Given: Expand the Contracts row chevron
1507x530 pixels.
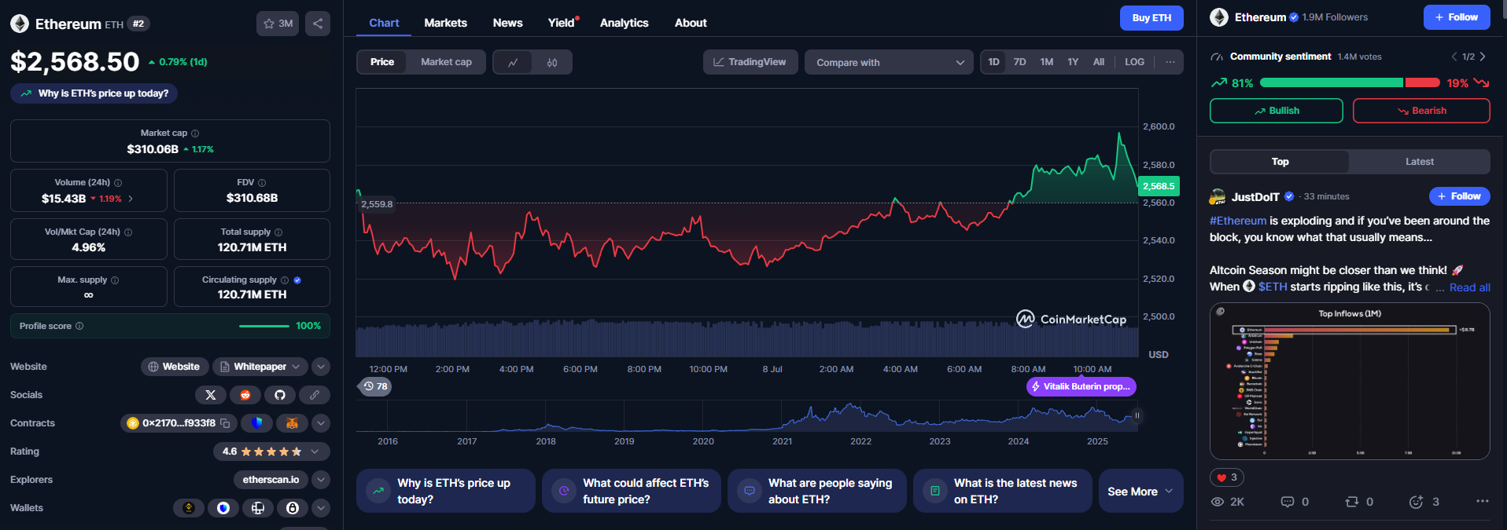Looking at the screenshot, I should pyautogui.click(x=321, y=423).
